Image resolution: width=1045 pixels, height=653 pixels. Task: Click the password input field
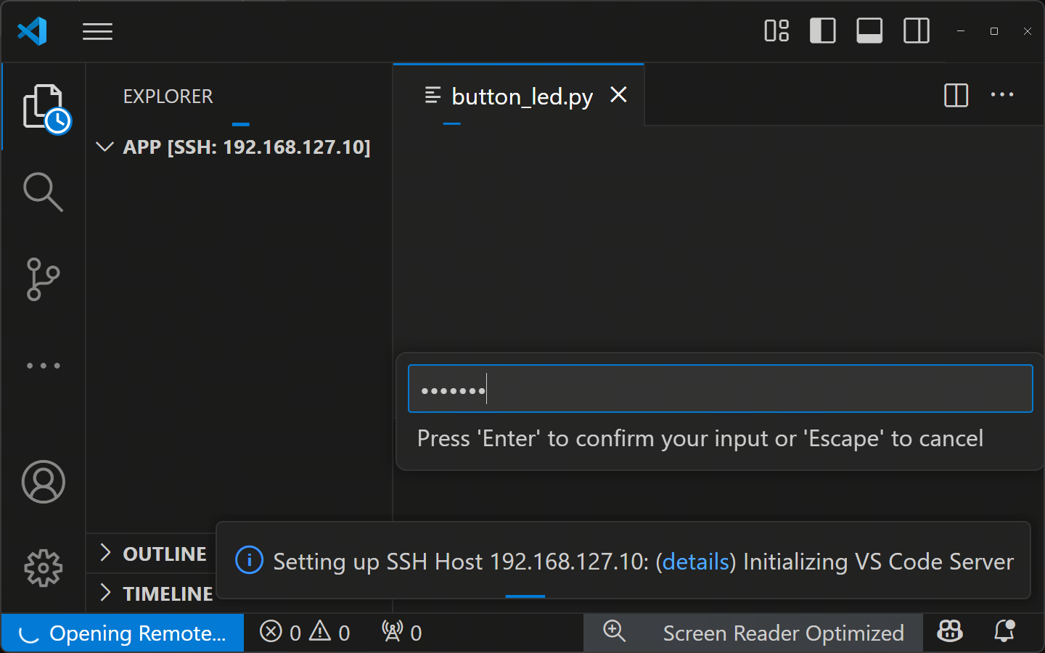[720, 388]
